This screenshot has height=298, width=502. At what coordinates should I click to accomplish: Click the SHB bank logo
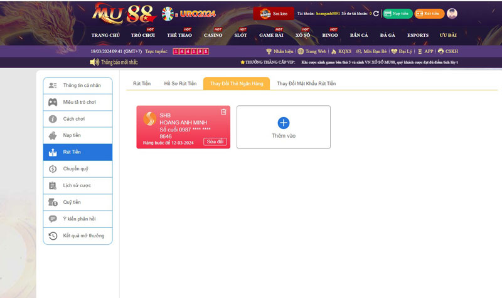coord(149,119)
